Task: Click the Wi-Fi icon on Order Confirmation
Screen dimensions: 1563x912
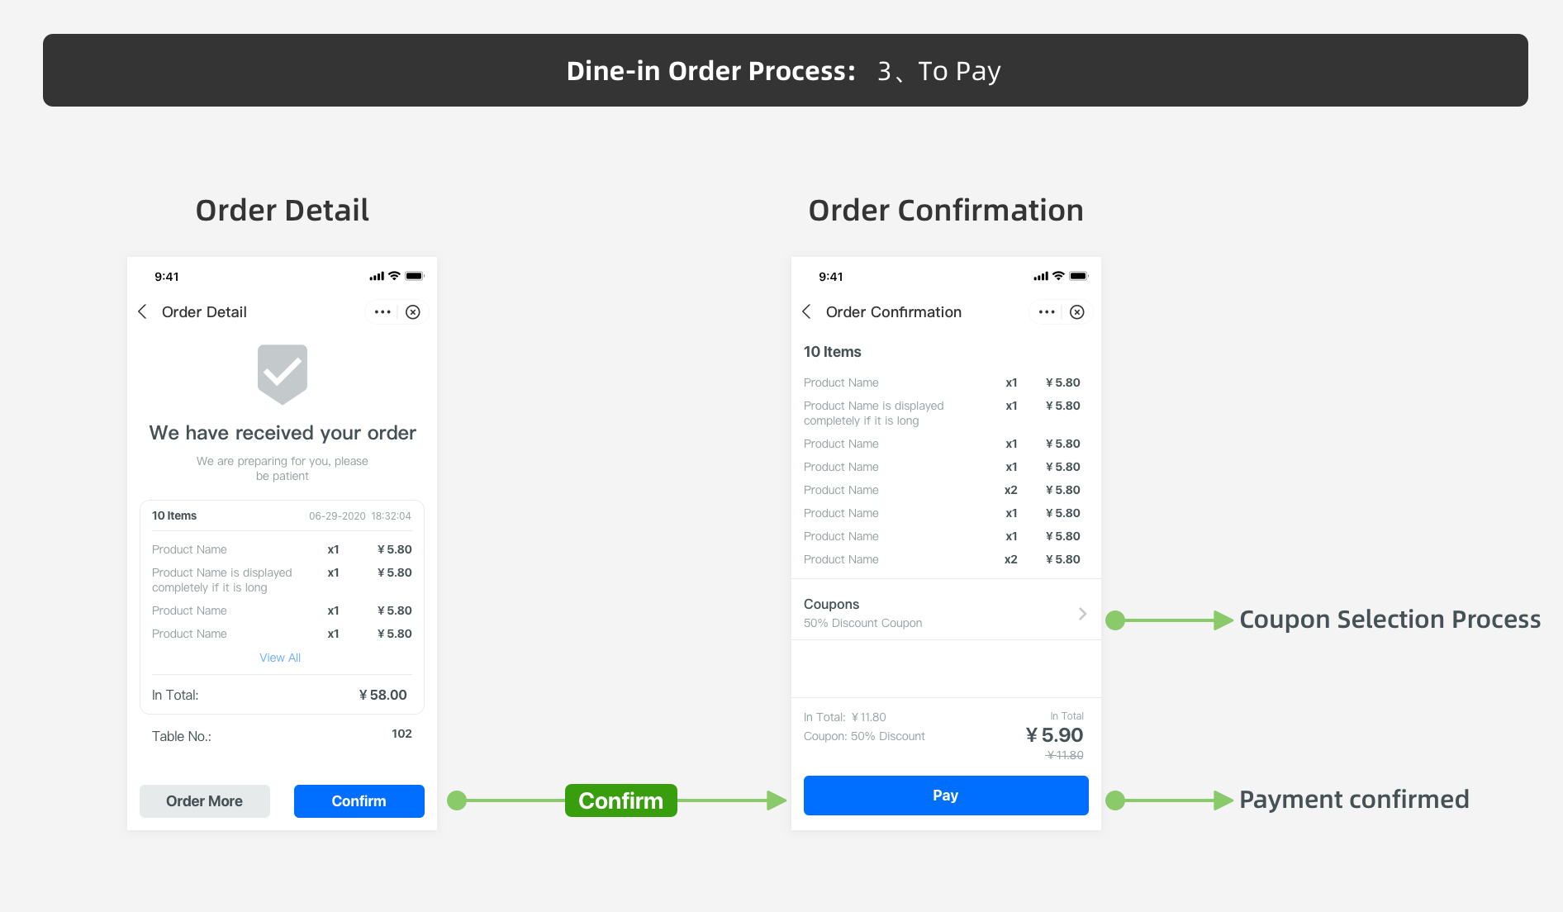Action: click(x=1058, y=276)
